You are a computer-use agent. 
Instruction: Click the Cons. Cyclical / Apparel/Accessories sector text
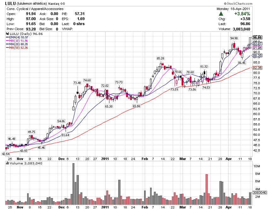[x=35, y=9]
